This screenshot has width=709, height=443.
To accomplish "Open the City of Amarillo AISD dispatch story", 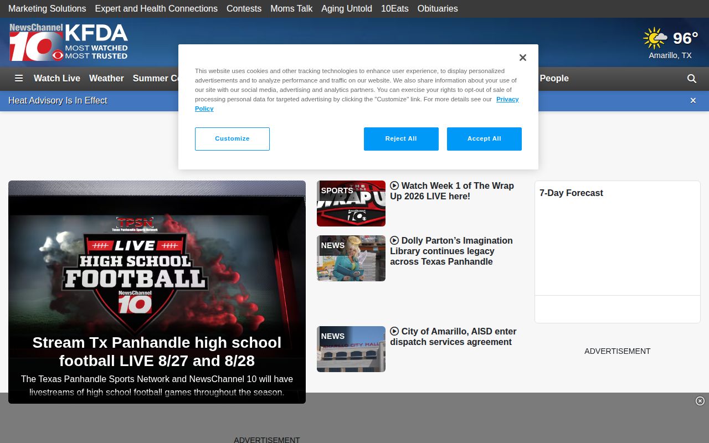I will coord(453,337).
